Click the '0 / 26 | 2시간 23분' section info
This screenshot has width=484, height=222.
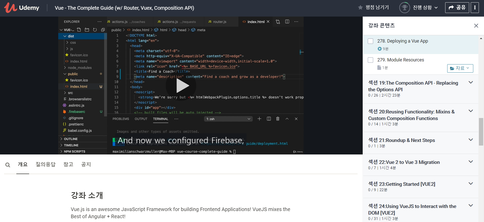(x=384, y=95)
